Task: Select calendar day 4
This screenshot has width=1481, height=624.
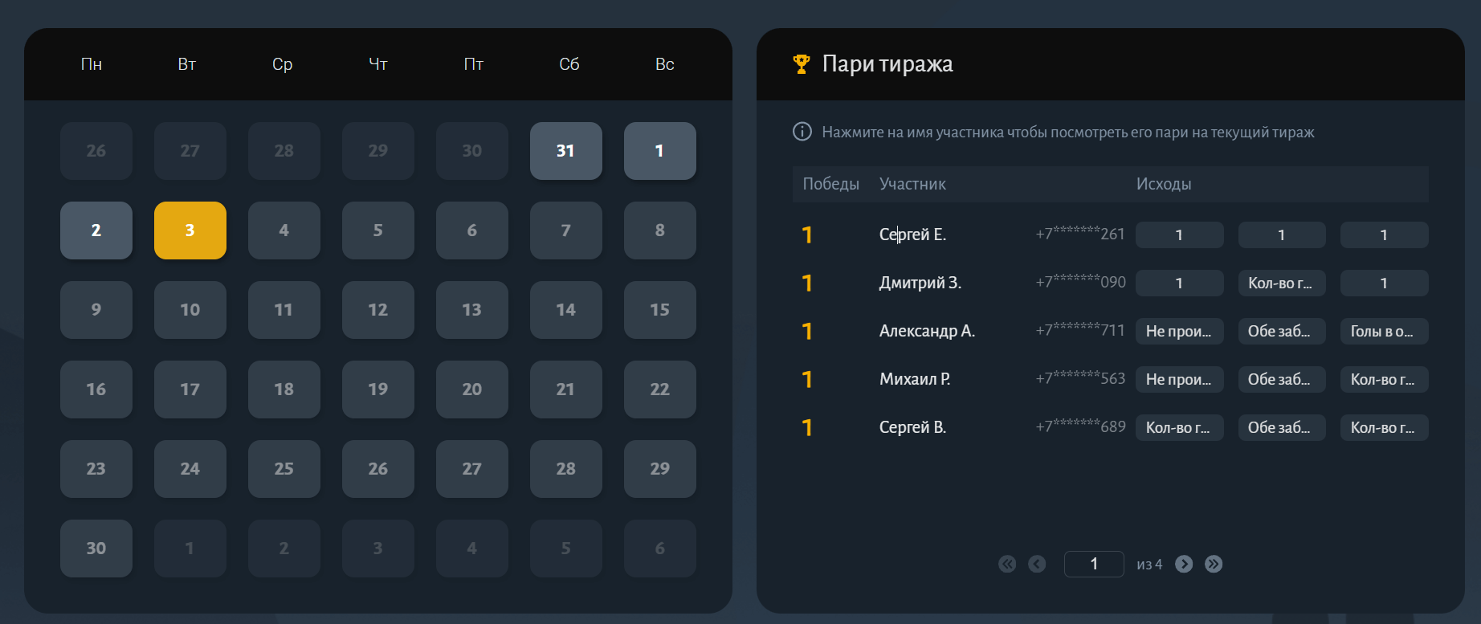Action: pyautogui.click(x=284, y=230)
